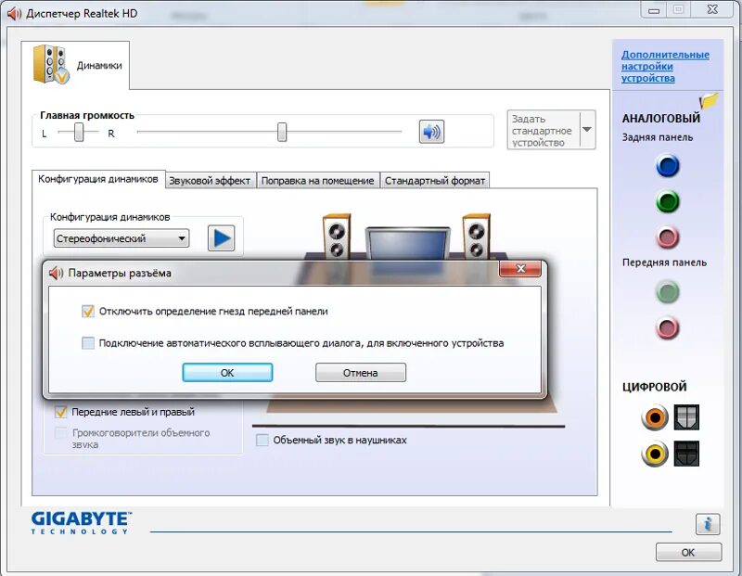This screenshot has height=576, width=742.
Task: Click the GIGABYTE Technology logo
Action: (x=82, y=522)
